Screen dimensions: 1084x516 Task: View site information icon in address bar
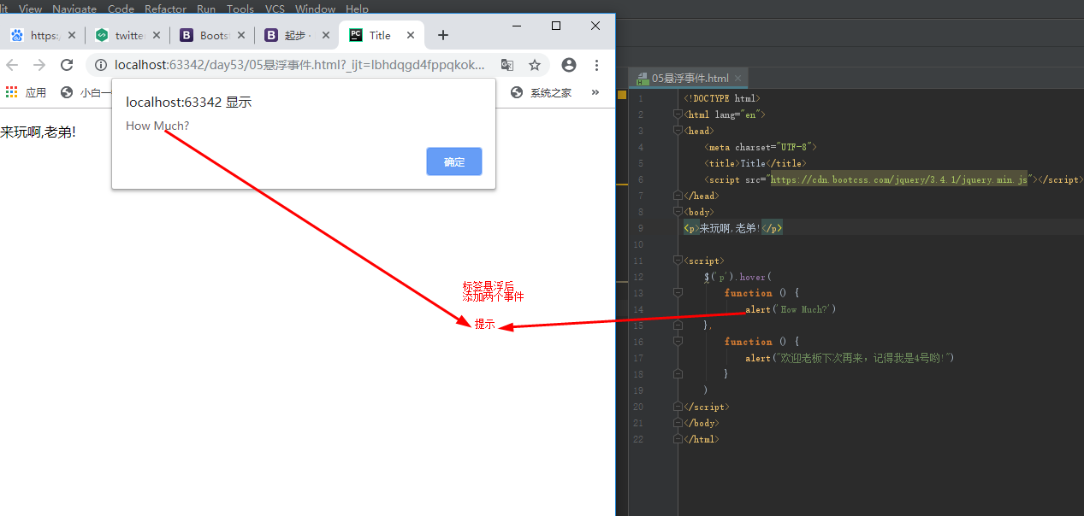pos(101,65)
